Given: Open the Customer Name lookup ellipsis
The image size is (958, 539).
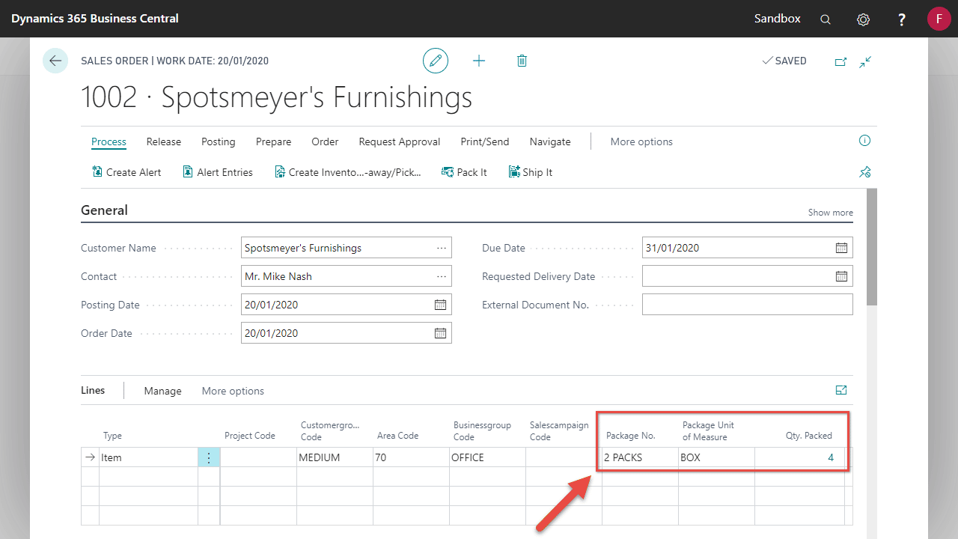Looking at the screenshot, I should point(441,248).
